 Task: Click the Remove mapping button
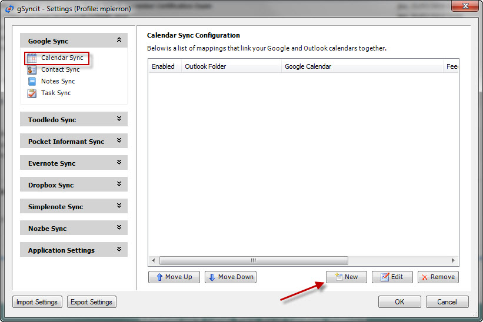tap(438, 277)
